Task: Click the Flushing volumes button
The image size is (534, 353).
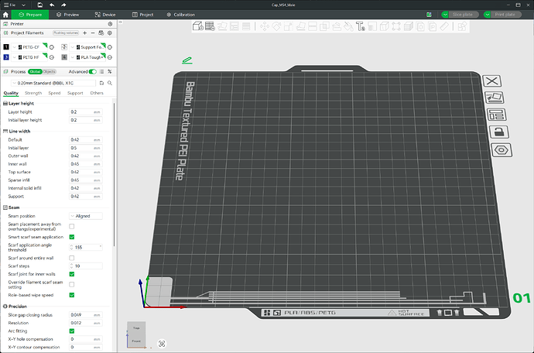Action: coord(66,33)
